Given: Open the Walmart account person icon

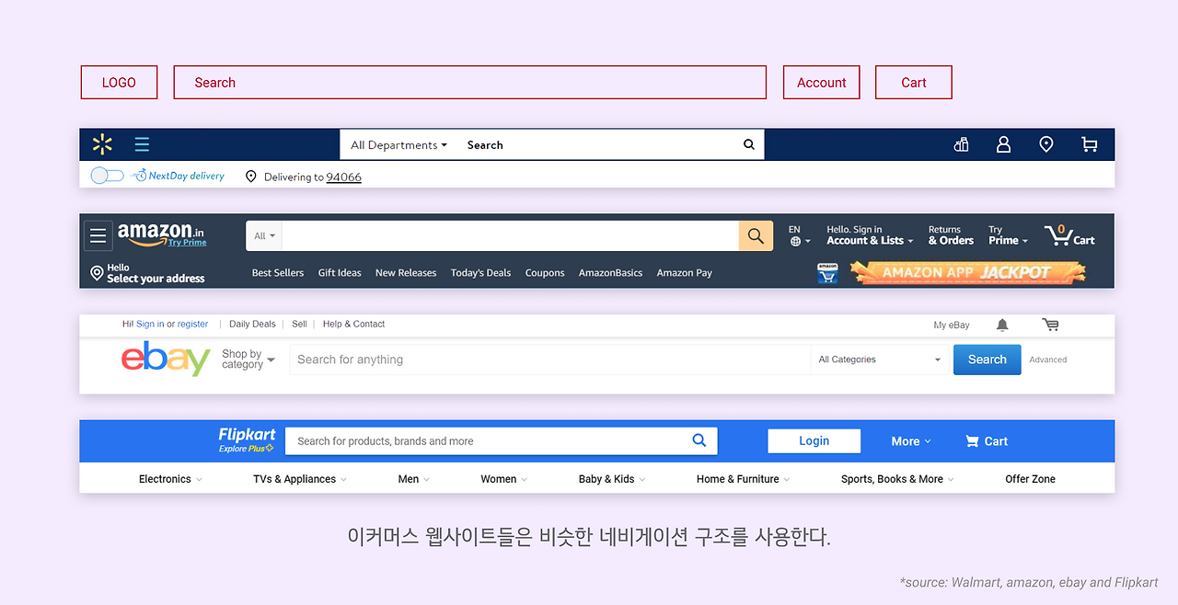Looking at the screenshot, I should click(x=1004, y=144).
